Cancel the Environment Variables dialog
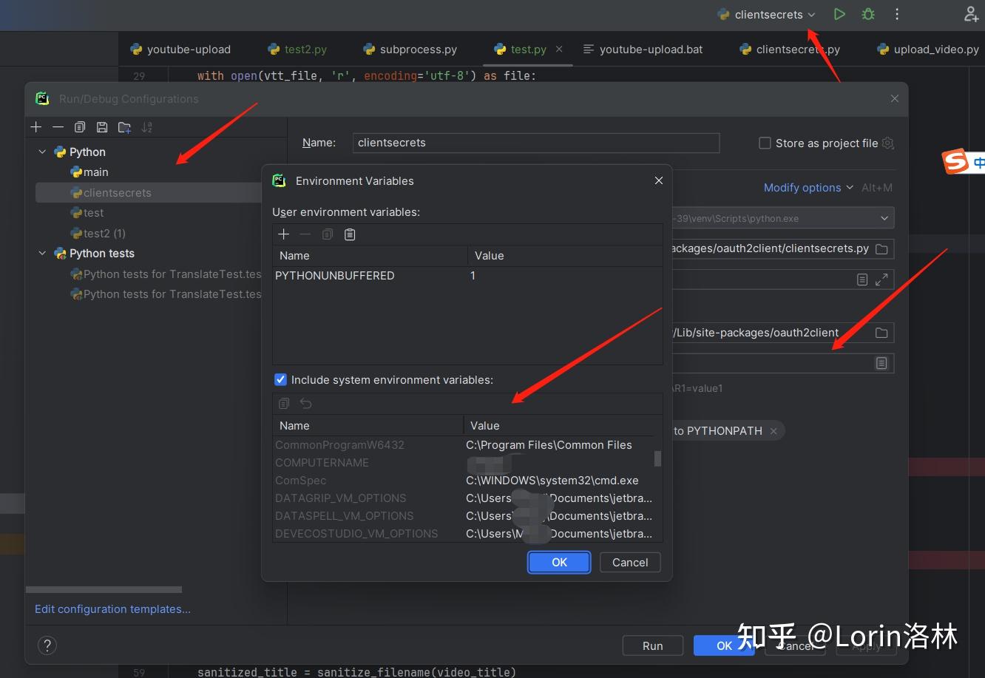The image size is (985, 678). [x=630, y=563]
